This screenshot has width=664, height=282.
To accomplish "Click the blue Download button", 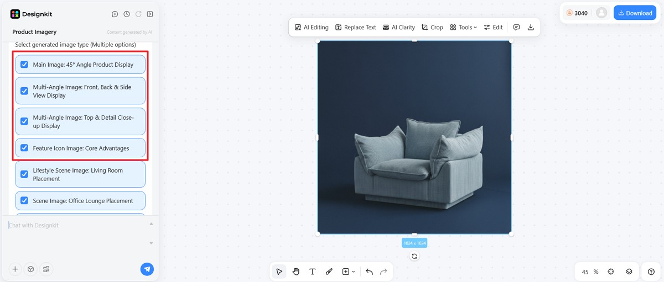I will pos(635,13).
